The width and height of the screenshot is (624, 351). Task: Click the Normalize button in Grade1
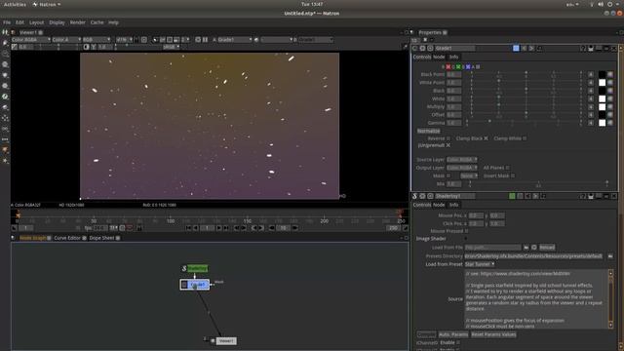click(429, 131)
